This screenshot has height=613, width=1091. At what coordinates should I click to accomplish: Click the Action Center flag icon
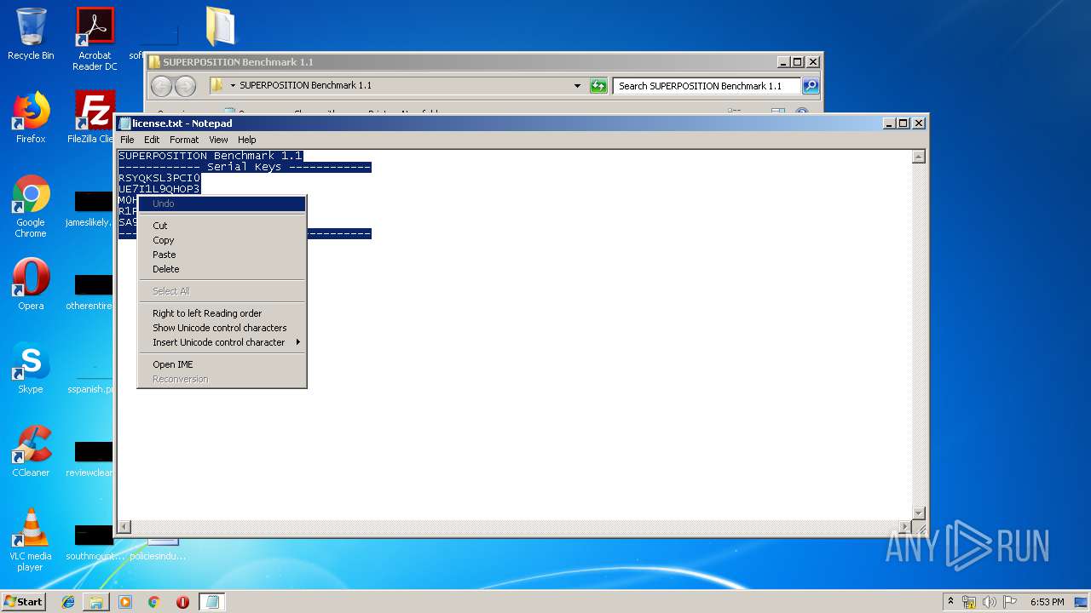(x=1010, y=602)
